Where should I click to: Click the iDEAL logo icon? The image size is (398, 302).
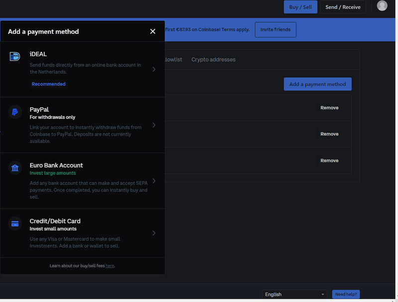pos(15,56)
